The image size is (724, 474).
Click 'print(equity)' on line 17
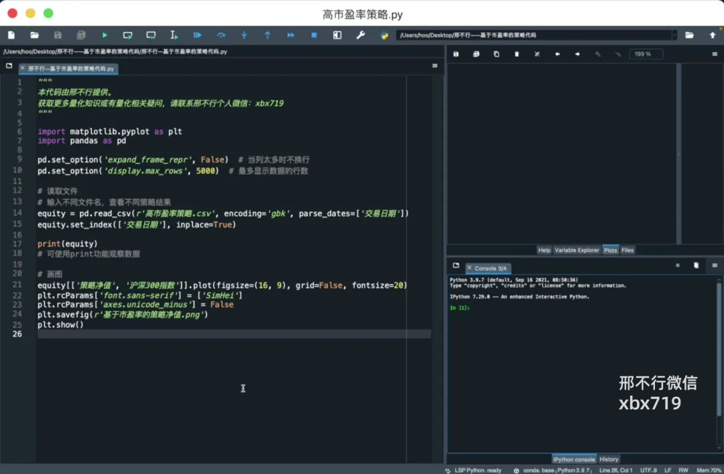[x=68, y=244]
